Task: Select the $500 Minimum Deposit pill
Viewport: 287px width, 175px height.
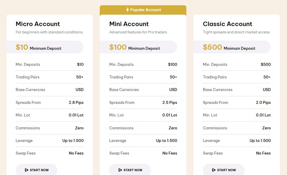Action: point(232,47)
